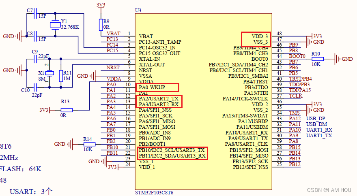Select capacitor C9 symbol
This screenshot has height=196, width=357.
click(35, 59)
